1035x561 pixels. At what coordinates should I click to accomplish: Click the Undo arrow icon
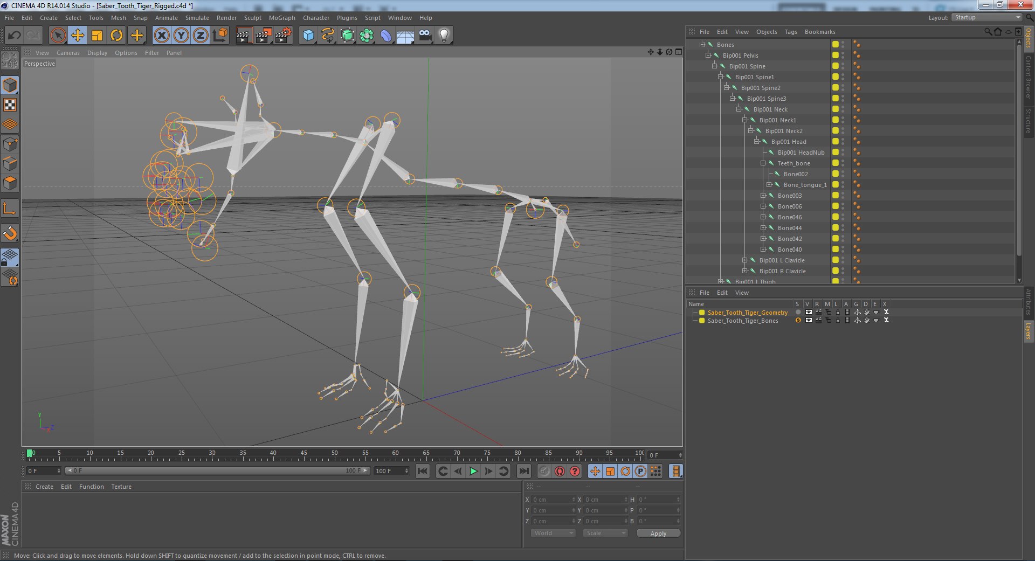(x=15, y=36)
